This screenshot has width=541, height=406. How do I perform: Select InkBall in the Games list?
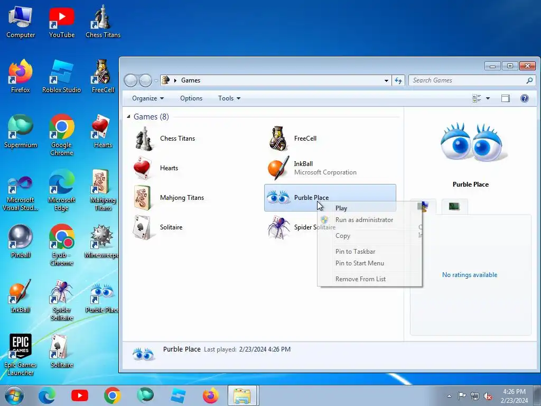coord(312,168)
